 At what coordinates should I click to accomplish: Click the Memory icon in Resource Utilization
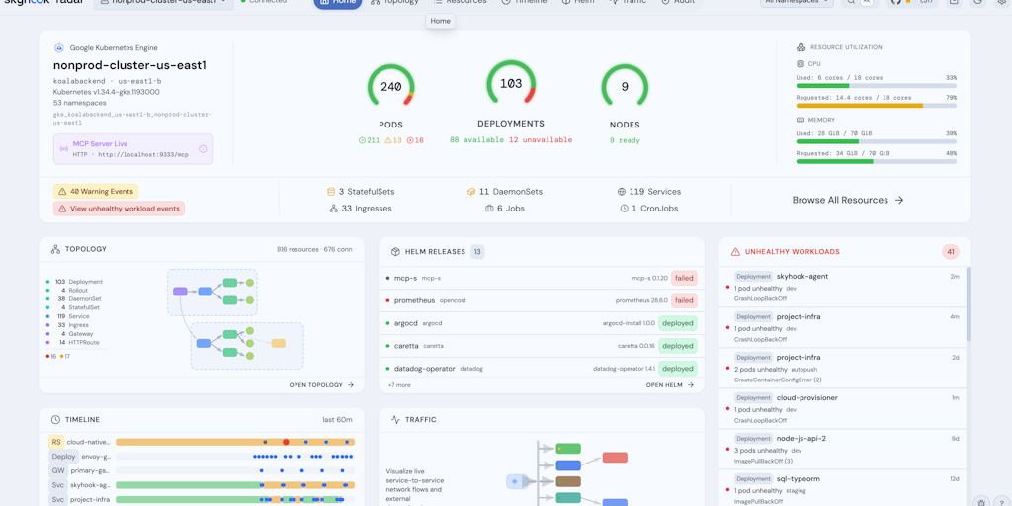pos(801,120)
